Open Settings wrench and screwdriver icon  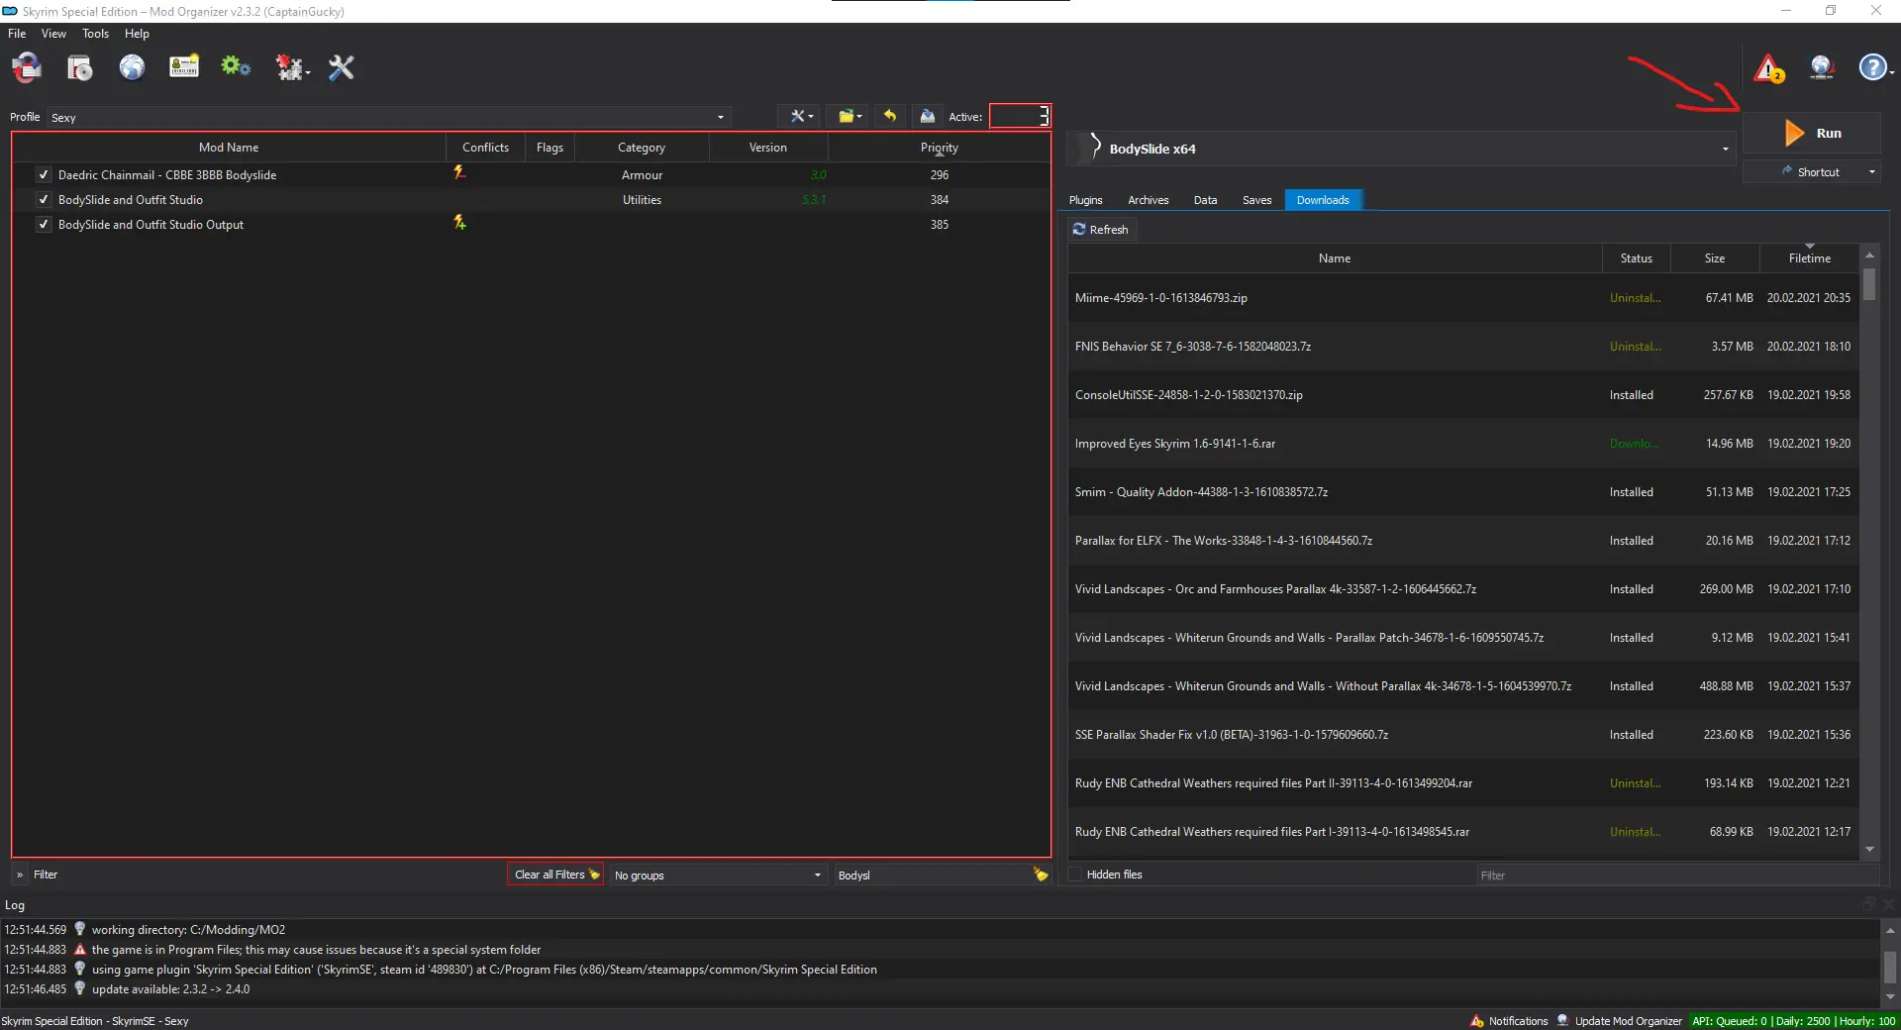point(342,67)
